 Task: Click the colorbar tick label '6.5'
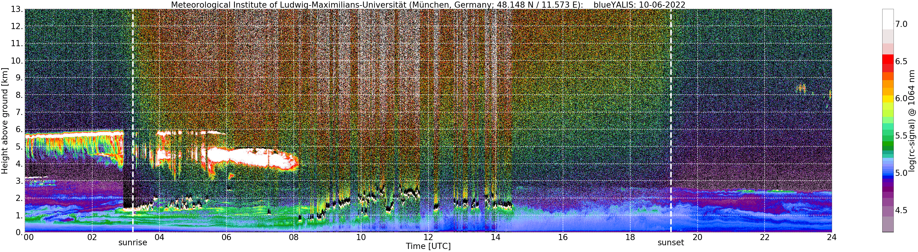tap(901, 61)
